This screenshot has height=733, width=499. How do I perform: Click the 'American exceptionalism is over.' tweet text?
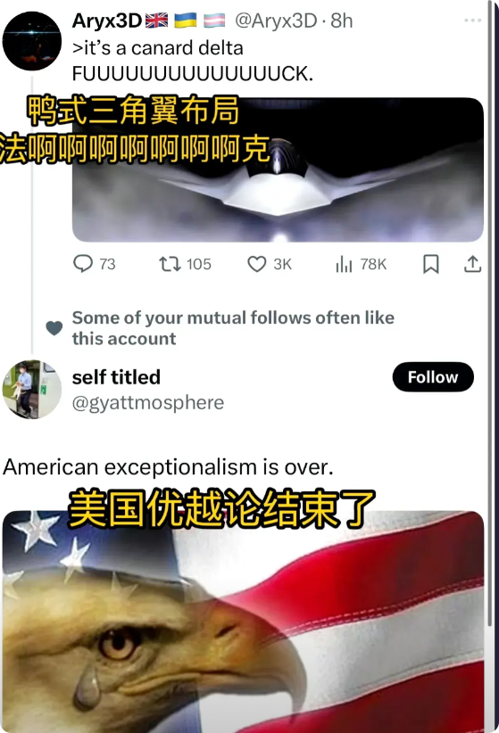click(x=168, y=467)
